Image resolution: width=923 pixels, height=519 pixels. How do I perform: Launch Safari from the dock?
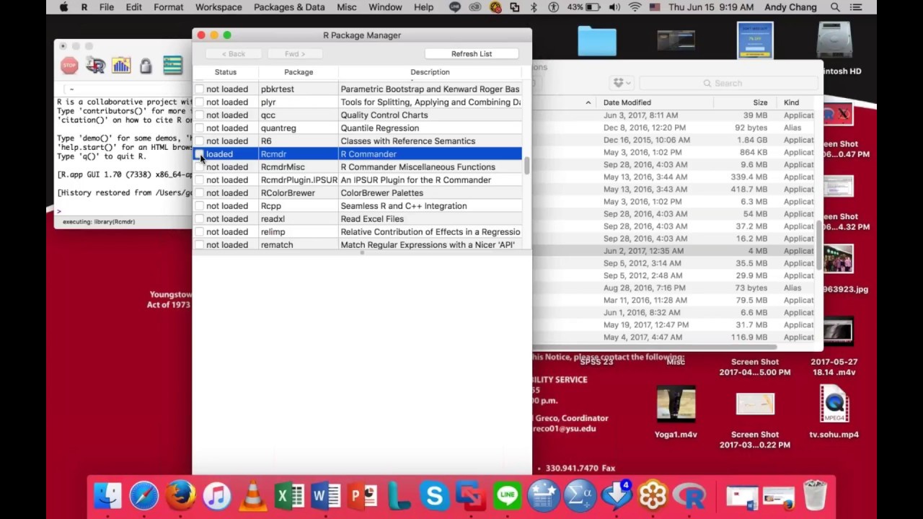click(144, 496)
